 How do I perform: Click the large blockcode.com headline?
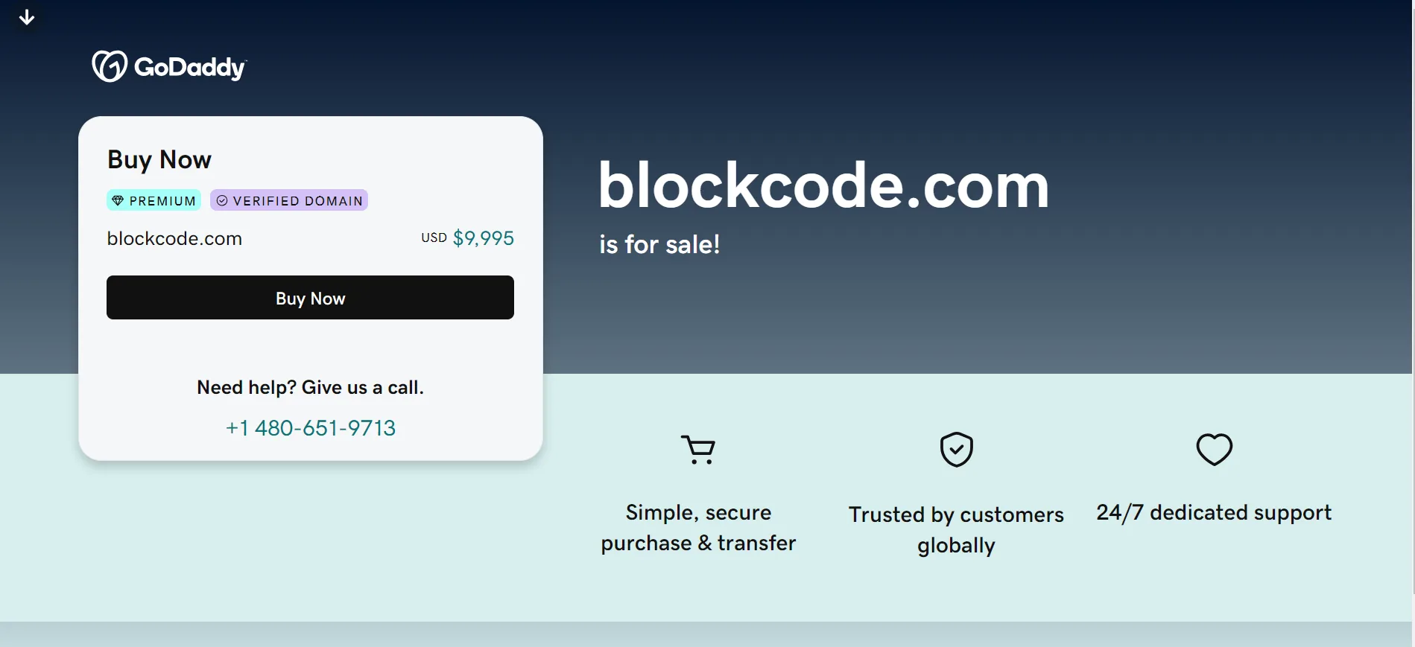pyautogui.click(x=823, y=185)
